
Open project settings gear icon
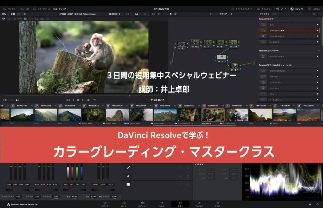(x=317, y=204)
